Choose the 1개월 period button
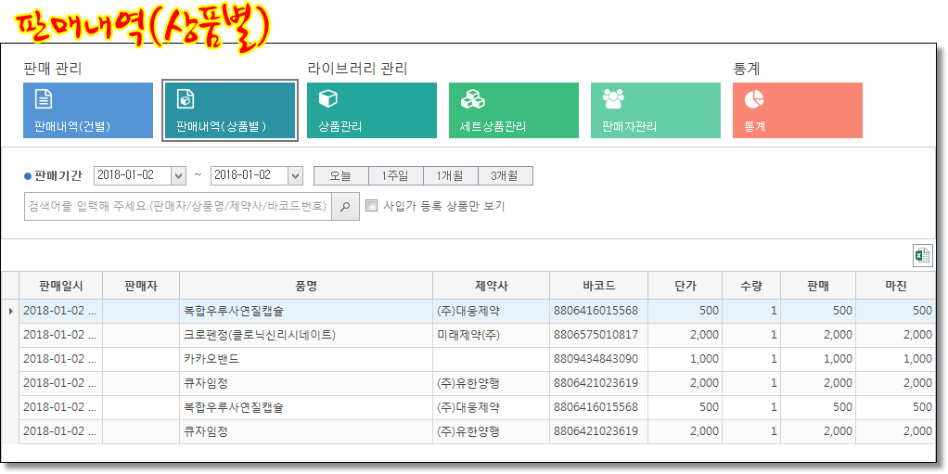 tap(450, 175)
